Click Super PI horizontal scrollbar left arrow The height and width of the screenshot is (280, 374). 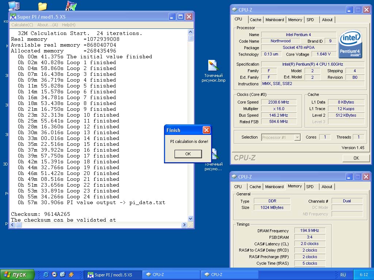coord(13,225)
